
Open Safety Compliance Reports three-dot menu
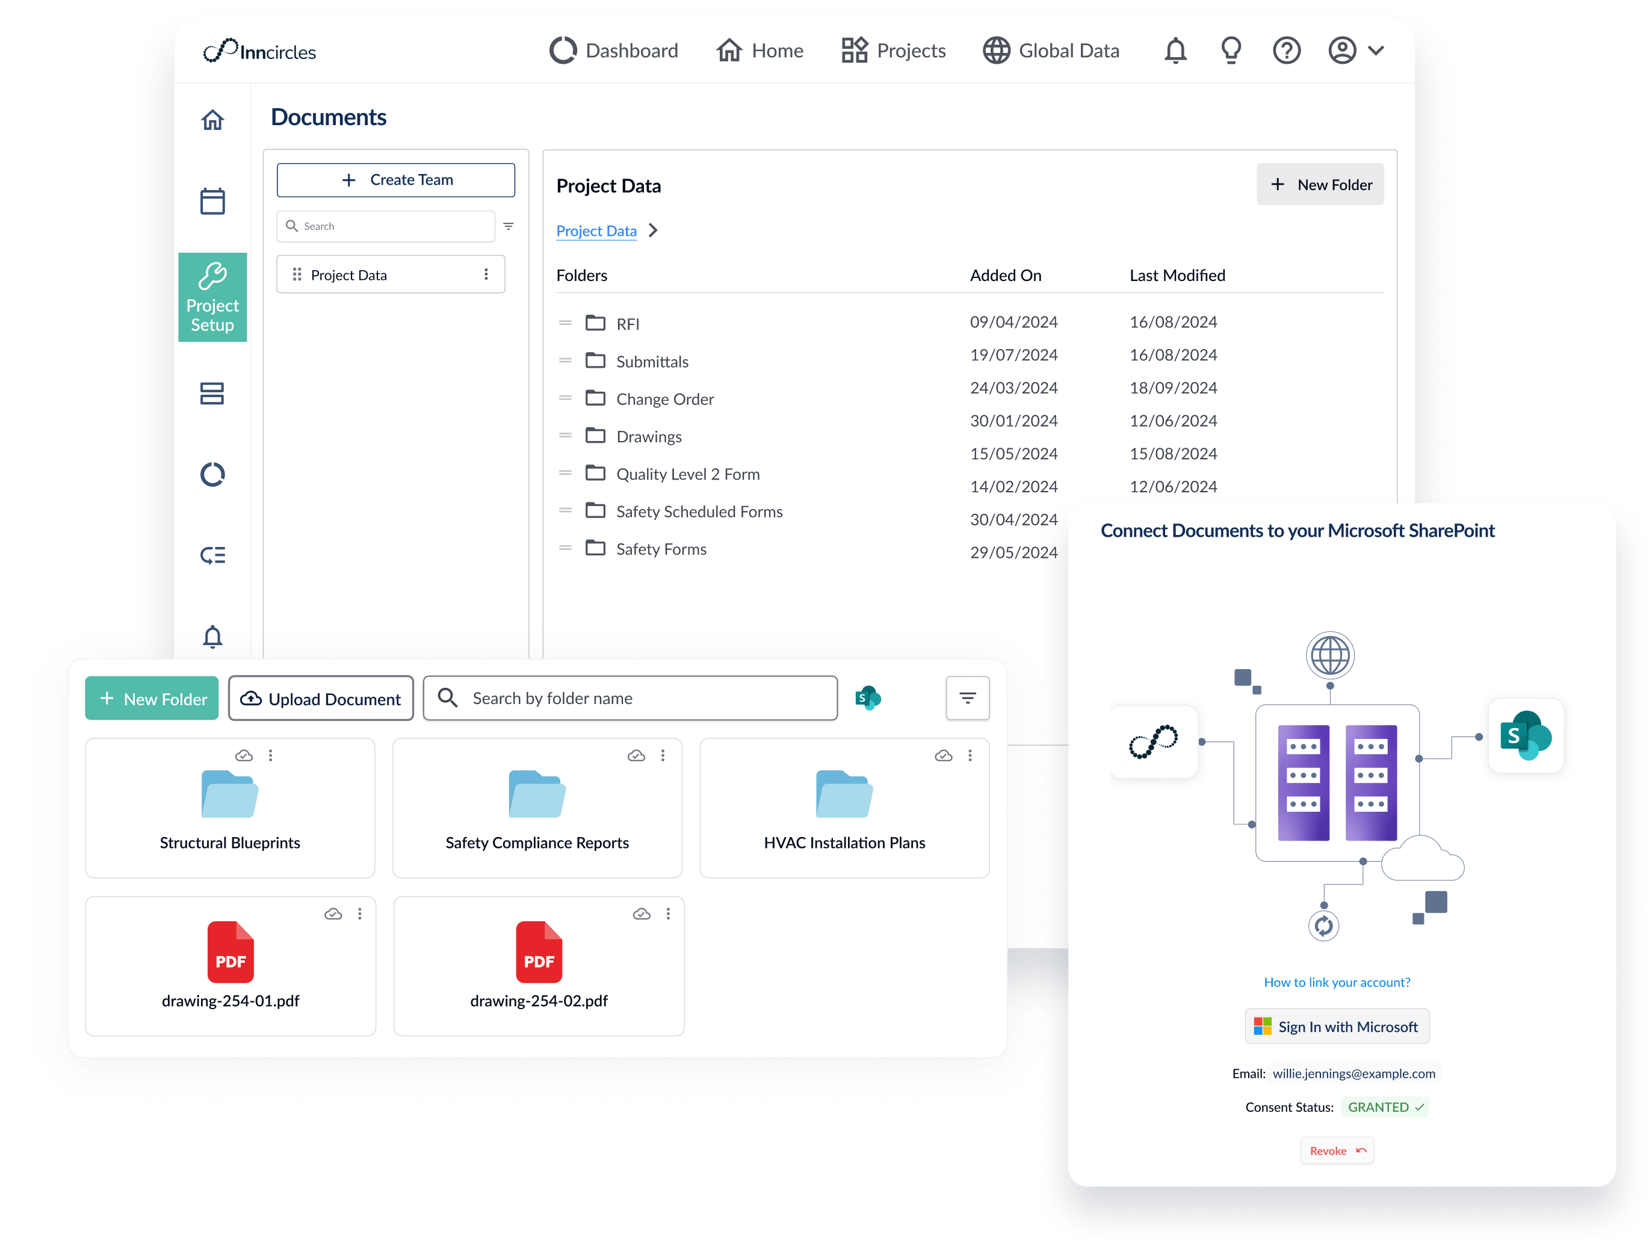tap(663, 756)
